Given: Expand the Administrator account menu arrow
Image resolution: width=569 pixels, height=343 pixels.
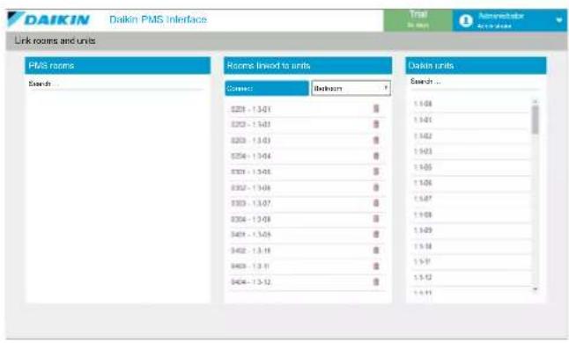Looking at the screenshot, I should 558,20.
